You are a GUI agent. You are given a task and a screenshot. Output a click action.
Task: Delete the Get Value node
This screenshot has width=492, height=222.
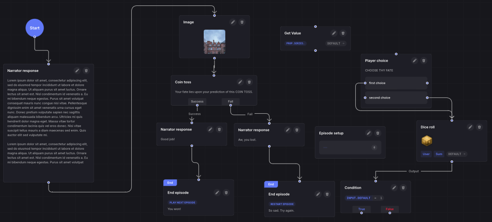pyautogui.click(x=343, y=33)
